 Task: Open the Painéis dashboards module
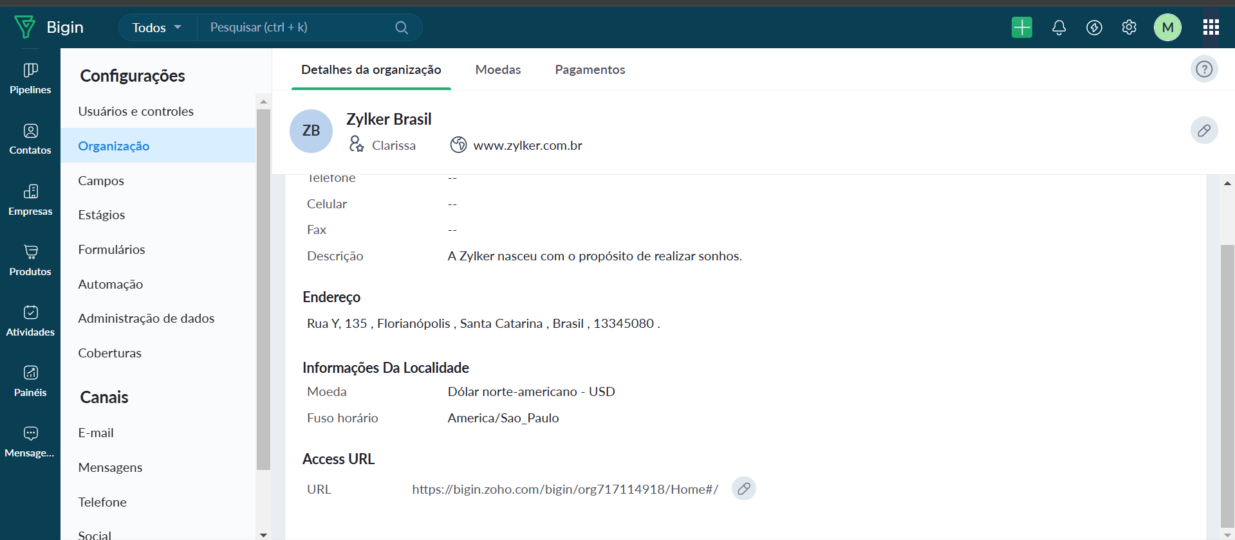[30, 382]
